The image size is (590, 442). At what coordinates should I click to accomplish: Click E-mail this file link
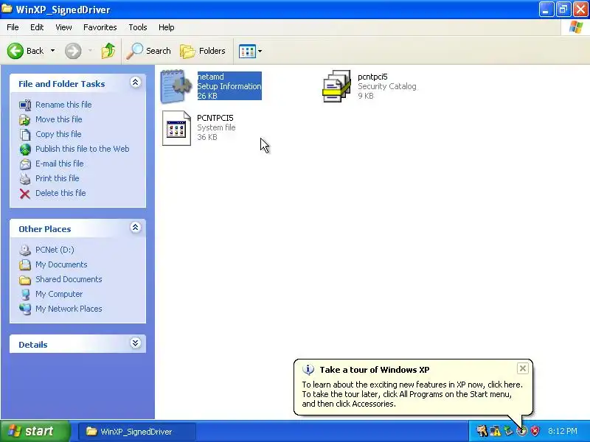[60, 164]
